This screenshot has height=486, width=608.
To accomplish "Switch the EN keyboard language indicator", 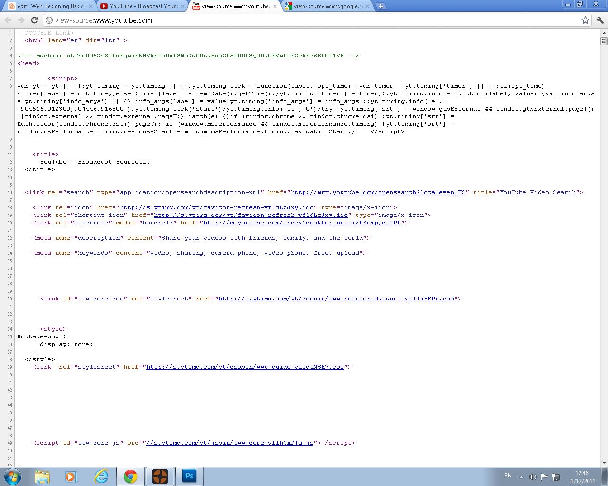I will (507, 476).
